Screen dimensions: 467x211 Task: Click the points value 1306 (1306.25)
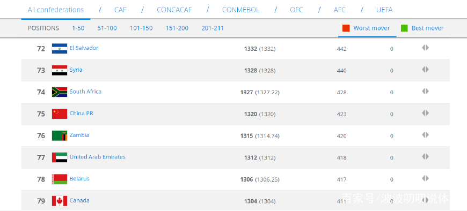(260, 179)
